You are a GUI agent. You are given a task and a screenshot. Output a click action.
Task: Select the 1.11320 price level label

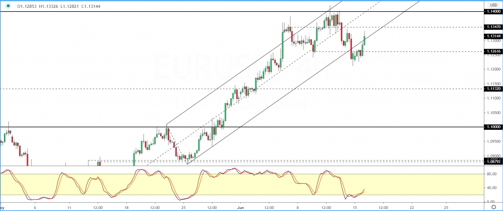493,89
